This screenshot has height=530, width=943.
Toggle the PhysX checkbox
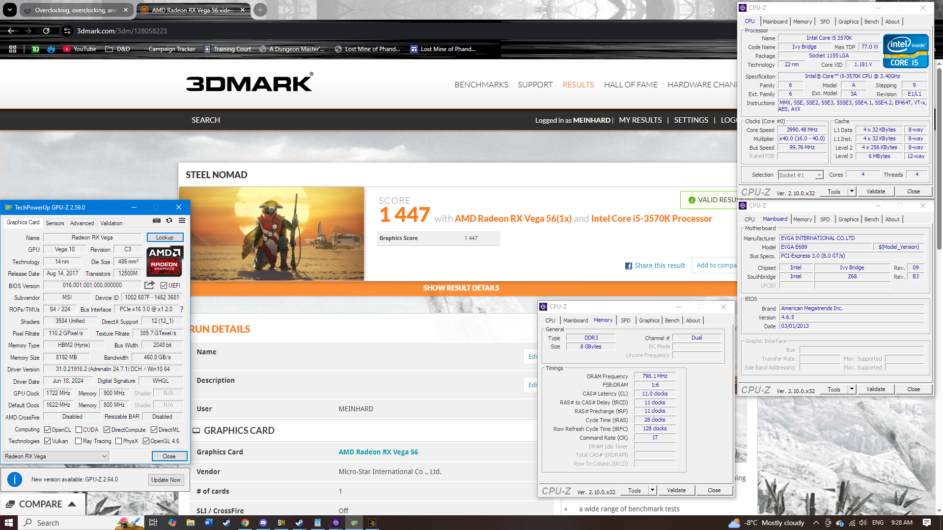(119, 441)
